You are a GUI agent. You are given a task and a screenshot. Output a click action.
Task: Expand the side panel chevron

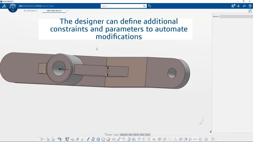pos(213,14)
